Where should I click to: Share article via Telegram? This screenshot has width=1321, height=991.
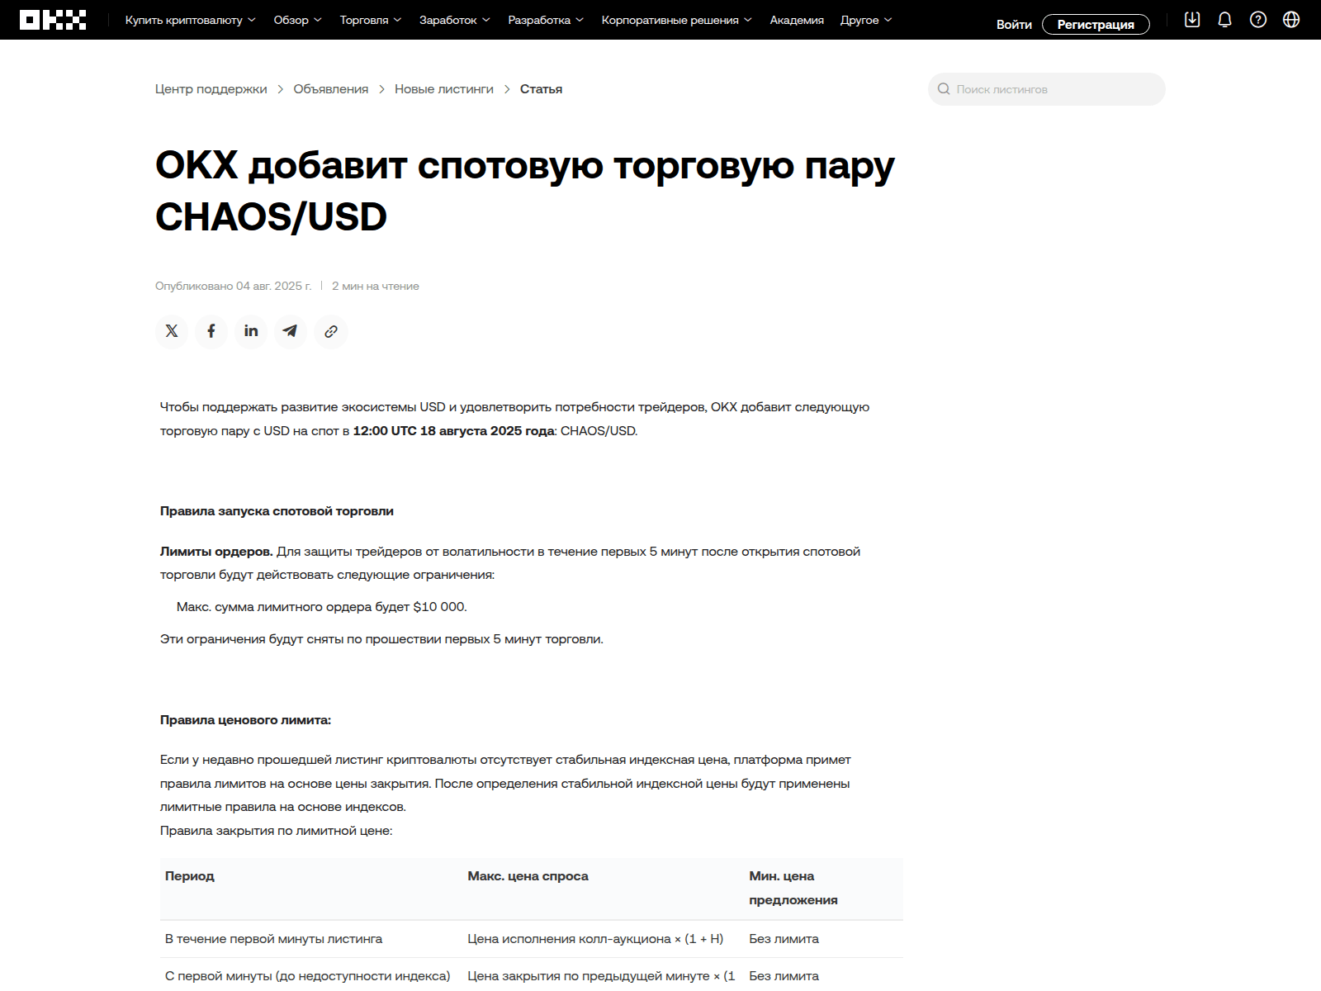coord(291,331)
